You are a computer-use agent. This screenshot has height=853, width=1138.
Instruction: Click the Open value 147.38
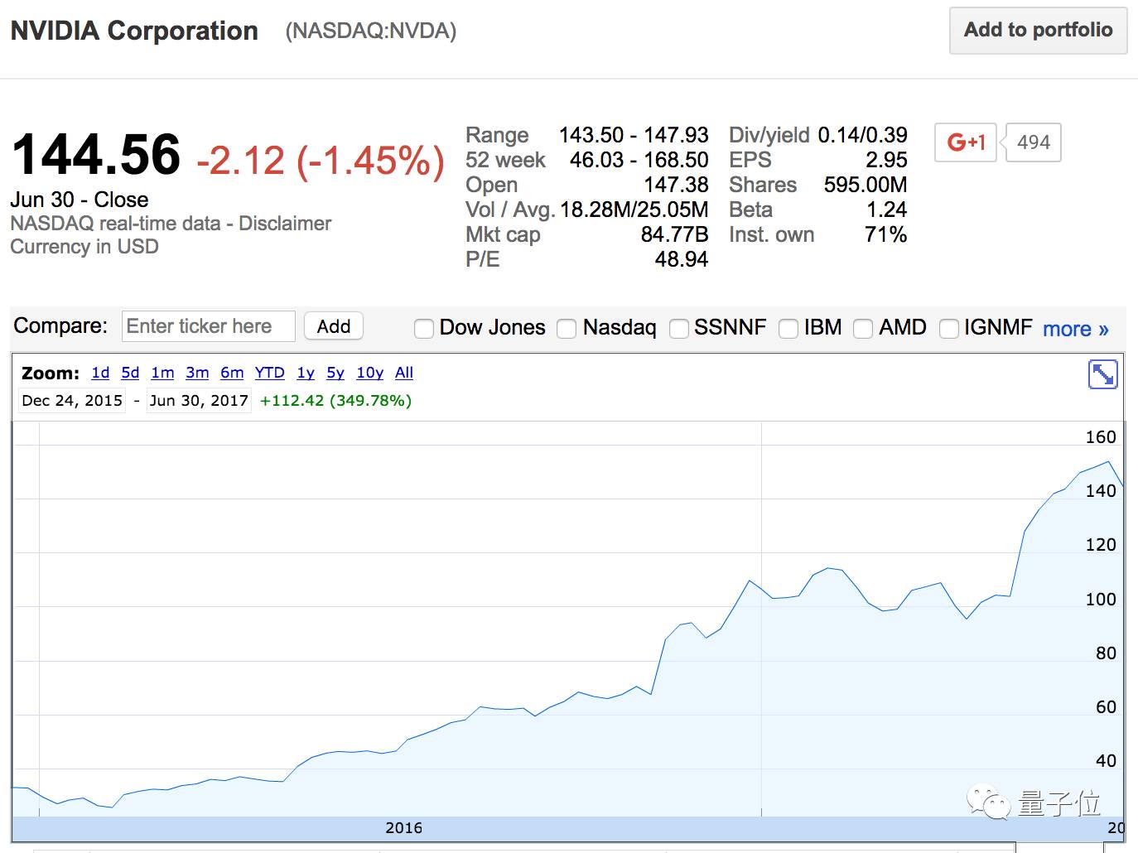[676, 185]
